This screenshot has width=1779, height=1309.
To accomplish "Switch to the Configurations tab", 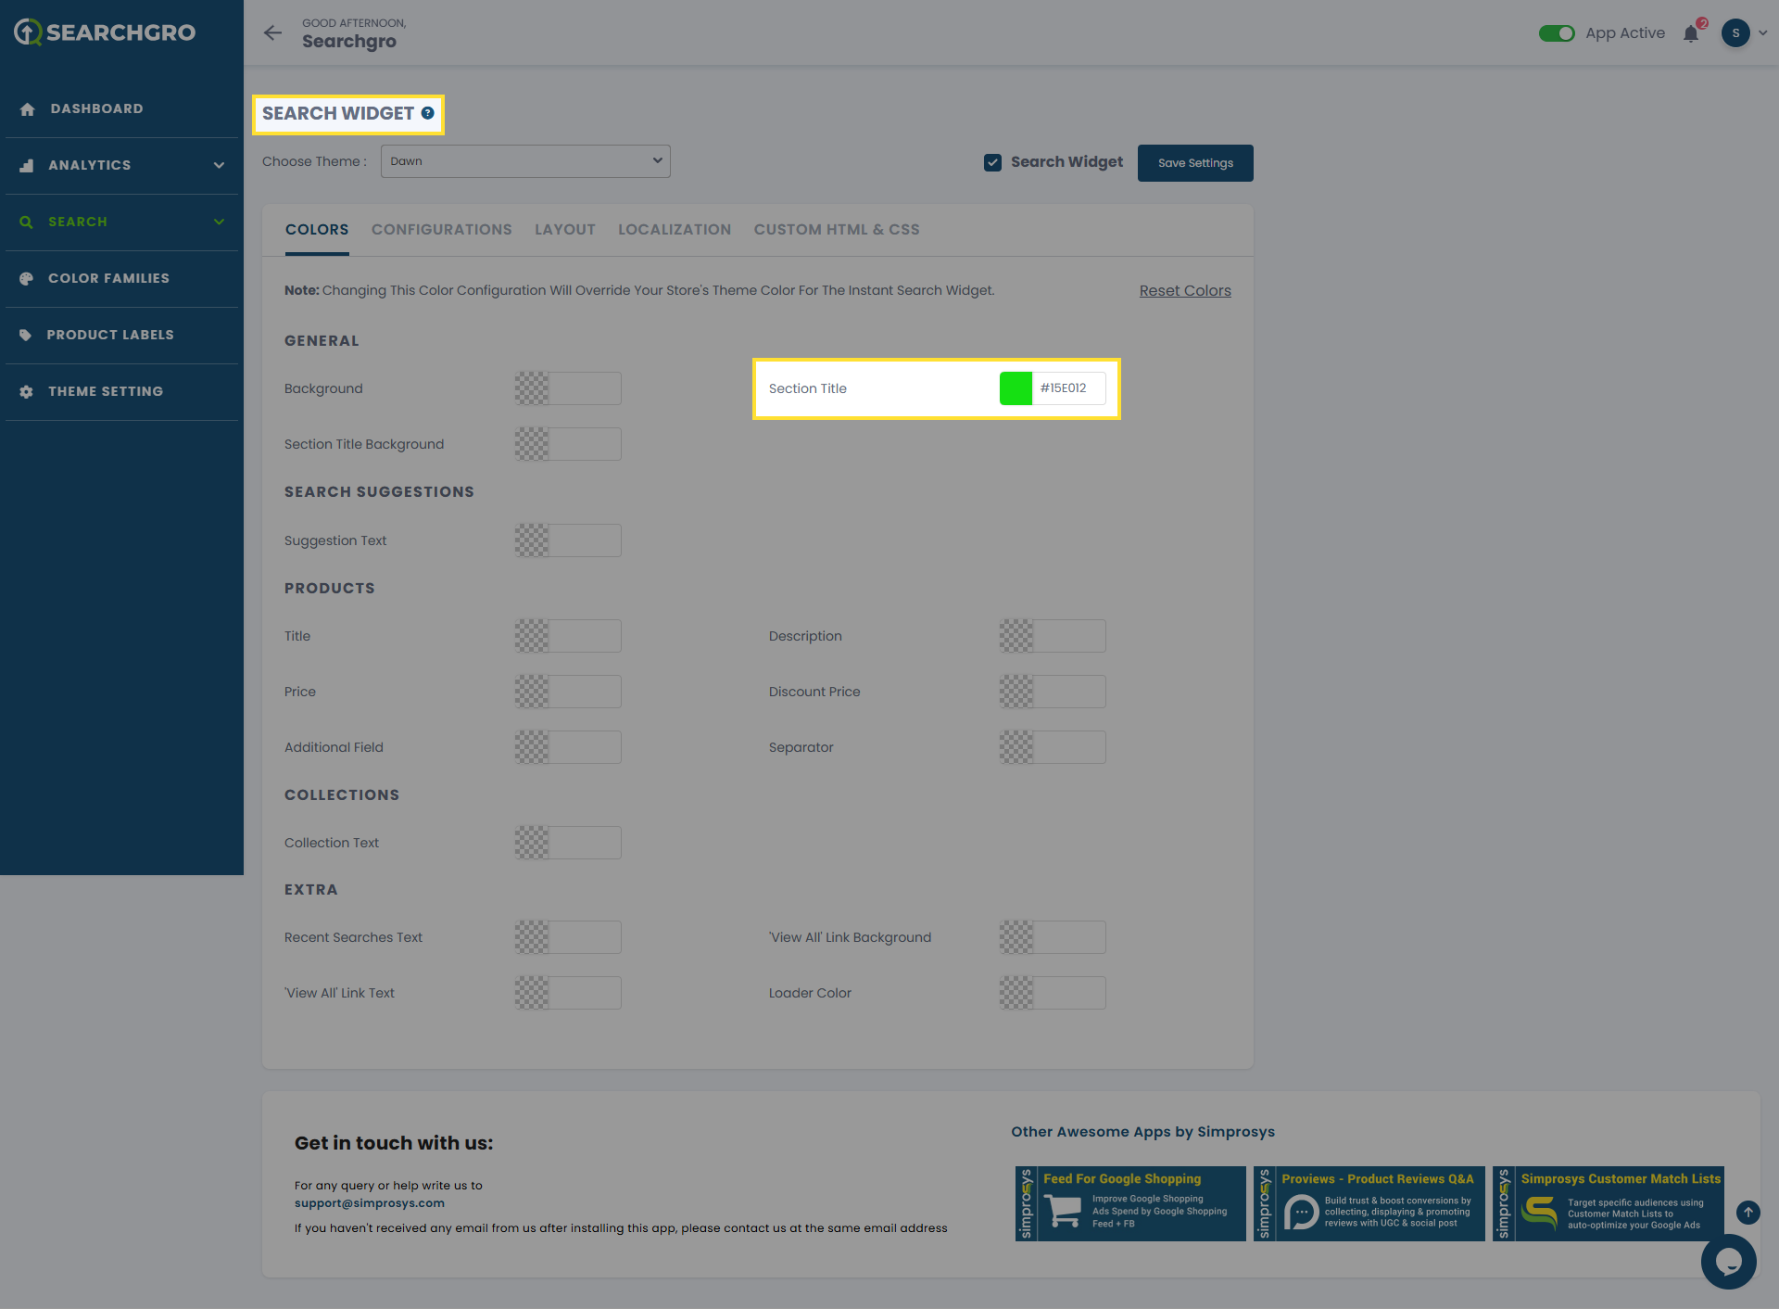I will 441,230.
